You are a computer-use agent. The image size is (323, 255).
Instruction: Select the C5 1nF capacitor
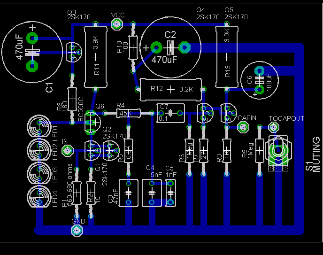pos(170,193)
